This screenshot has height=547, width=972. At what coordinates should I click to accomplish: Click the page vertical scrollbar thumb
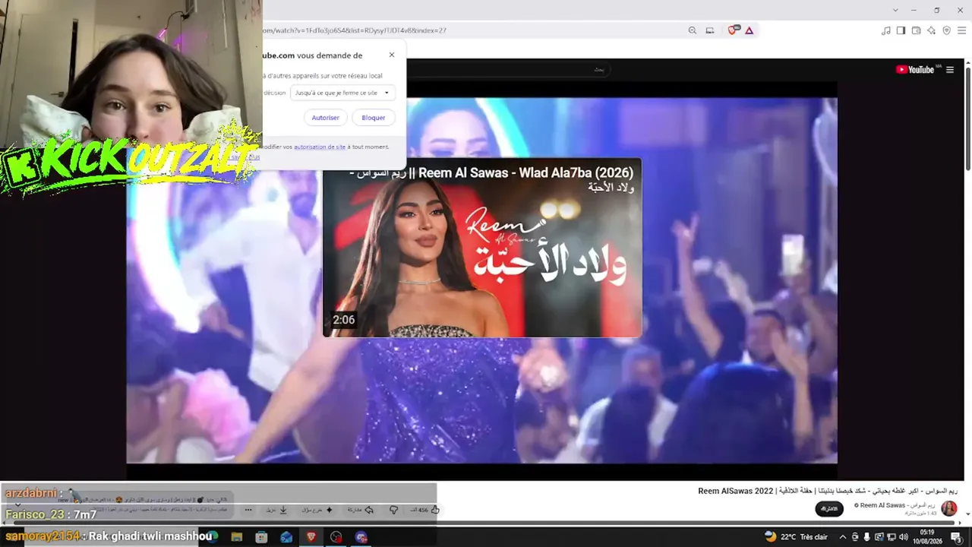pos(967,119)
